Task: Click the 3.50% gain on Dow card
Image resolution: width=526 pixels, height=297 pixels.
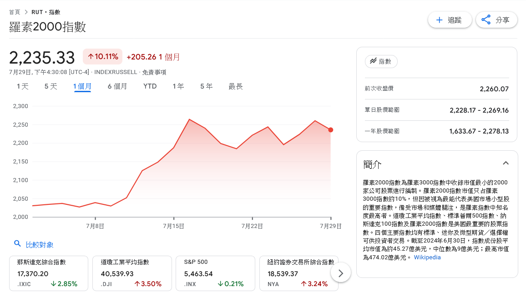Action: click(x=148, y=284)
